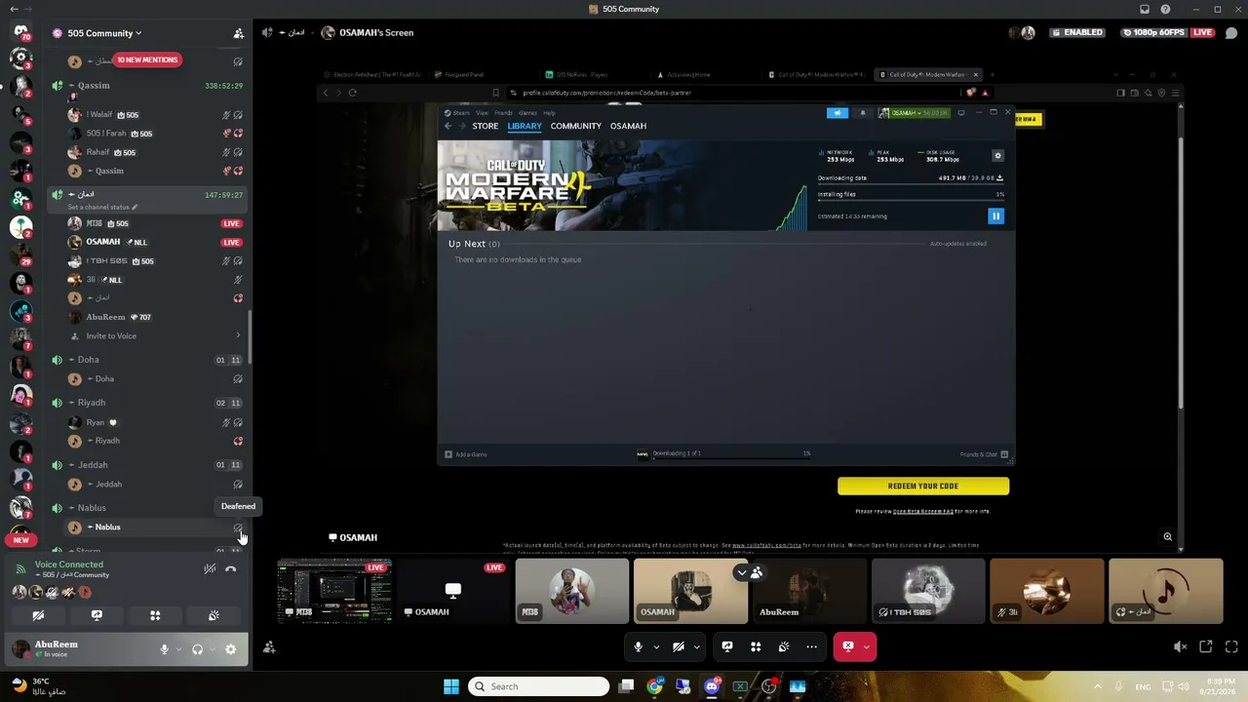Open Discord direct messages home icon

[x=20, y=32]
